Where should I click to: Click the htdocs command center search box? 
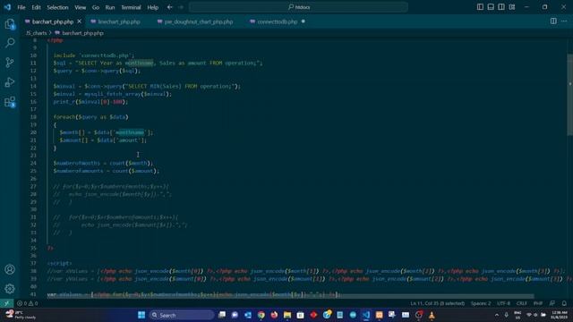click(298, 7)
